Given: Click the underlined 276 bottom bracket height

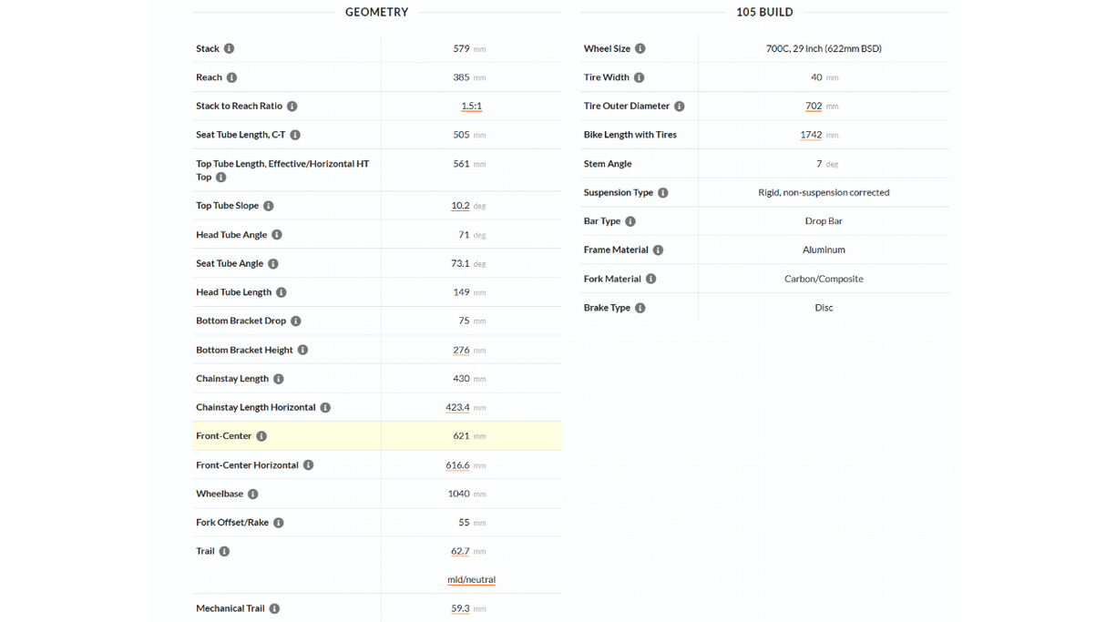Looking at the screenshot, I should (461, 350).
